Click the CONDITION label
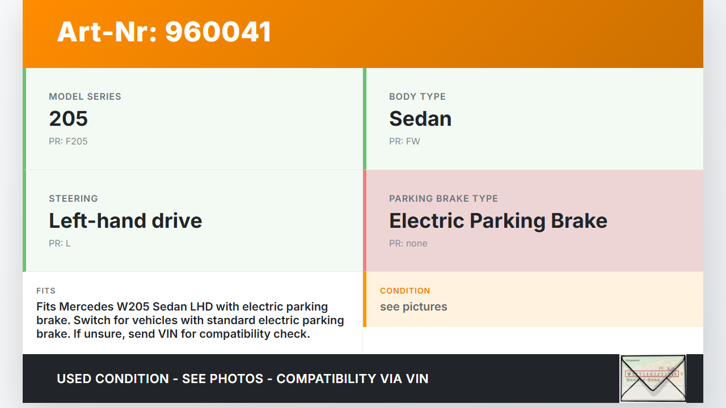Screen dimensions: 726x408 pos(405,291)
